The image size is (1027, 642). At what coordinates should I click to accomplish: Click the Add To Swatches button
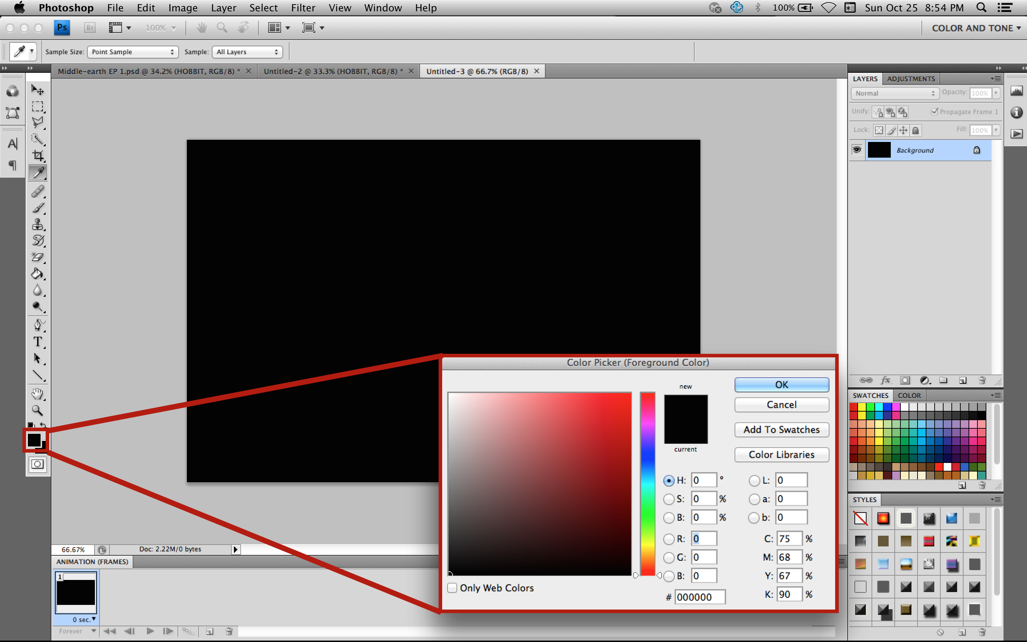(x=781, y=429)
